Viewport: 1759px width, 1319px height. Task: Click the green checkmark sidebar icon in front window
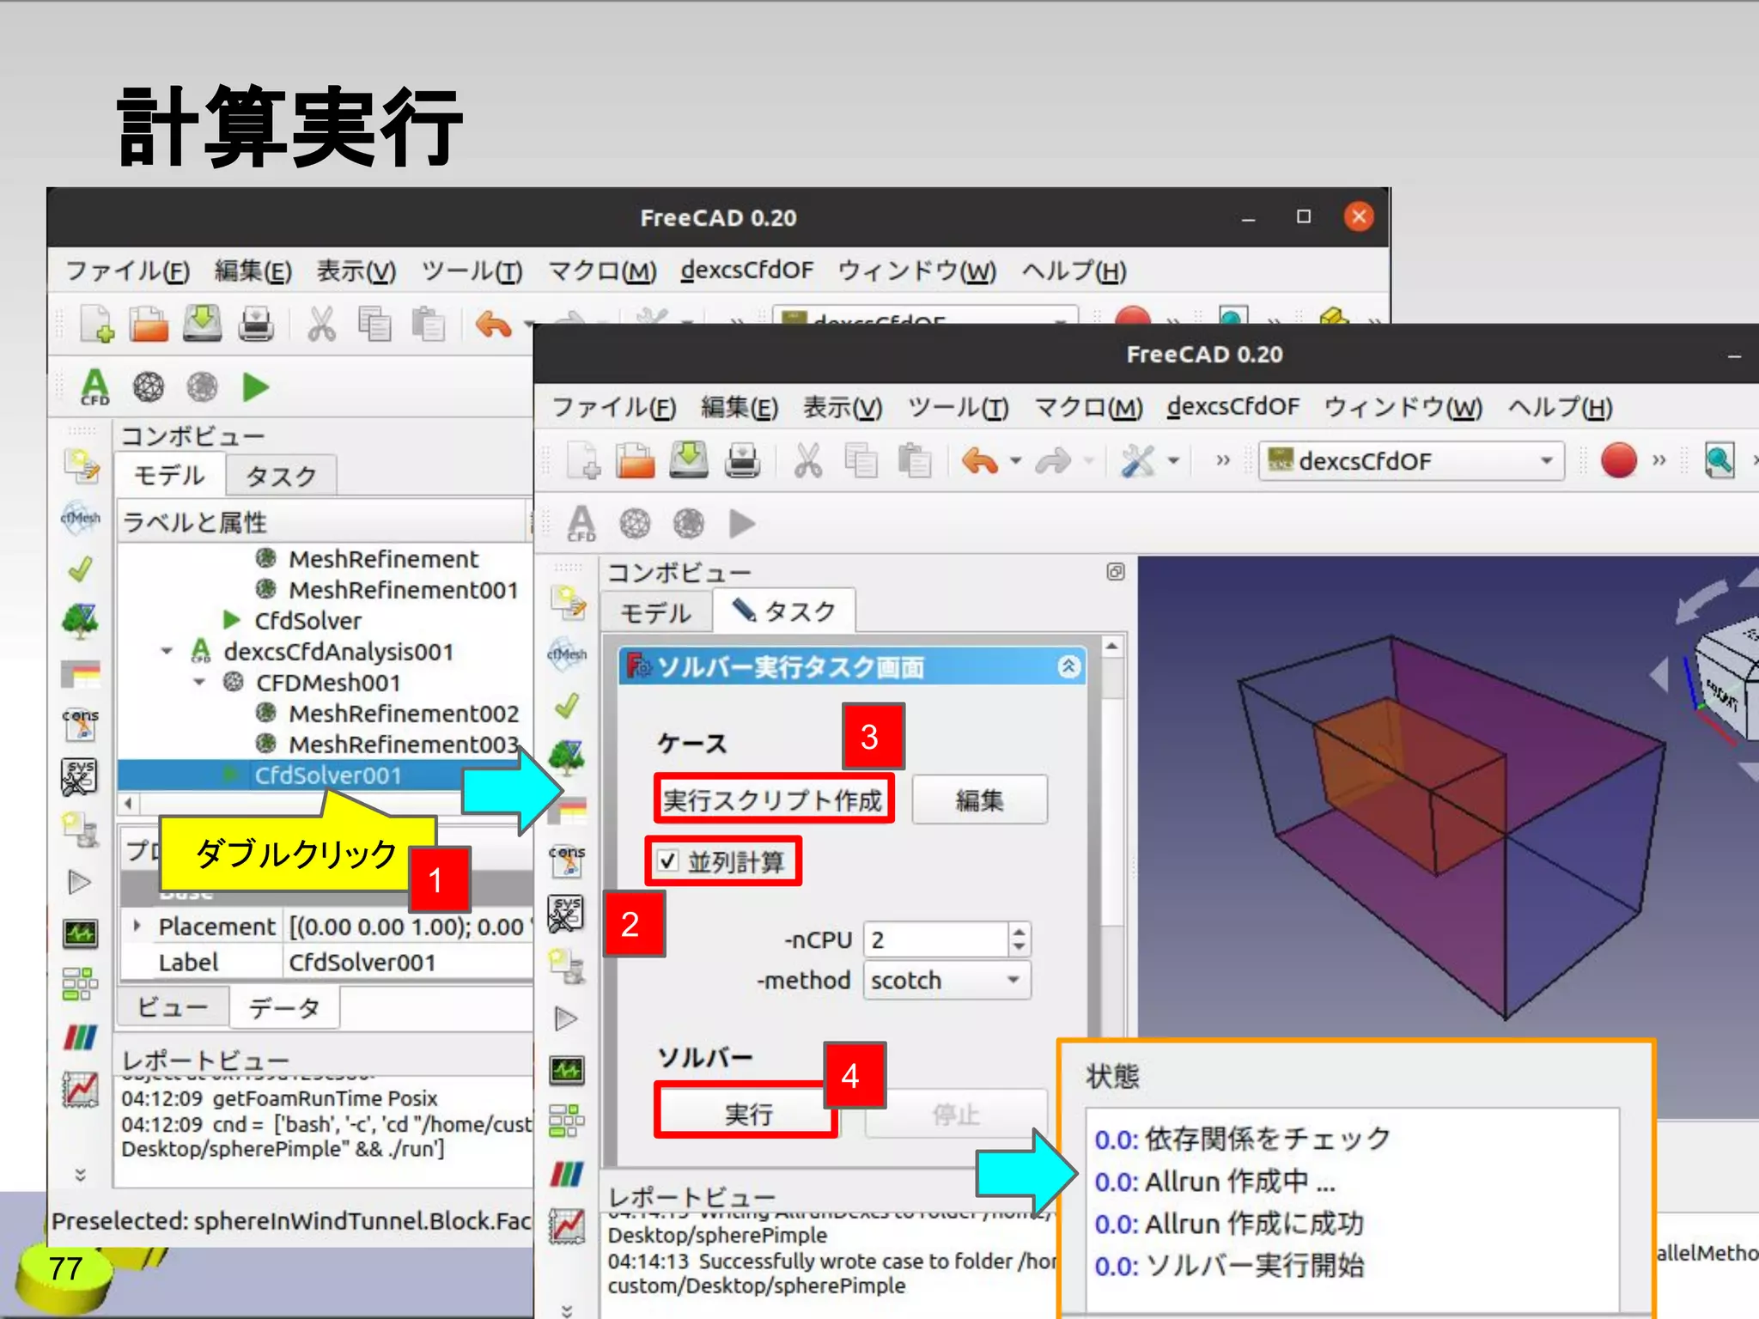566,707
